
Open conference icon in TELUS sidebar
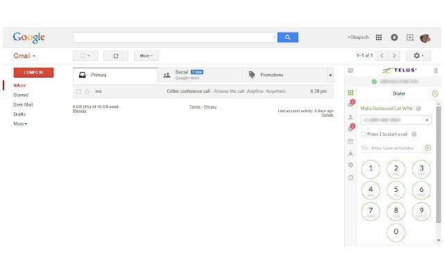350,153
